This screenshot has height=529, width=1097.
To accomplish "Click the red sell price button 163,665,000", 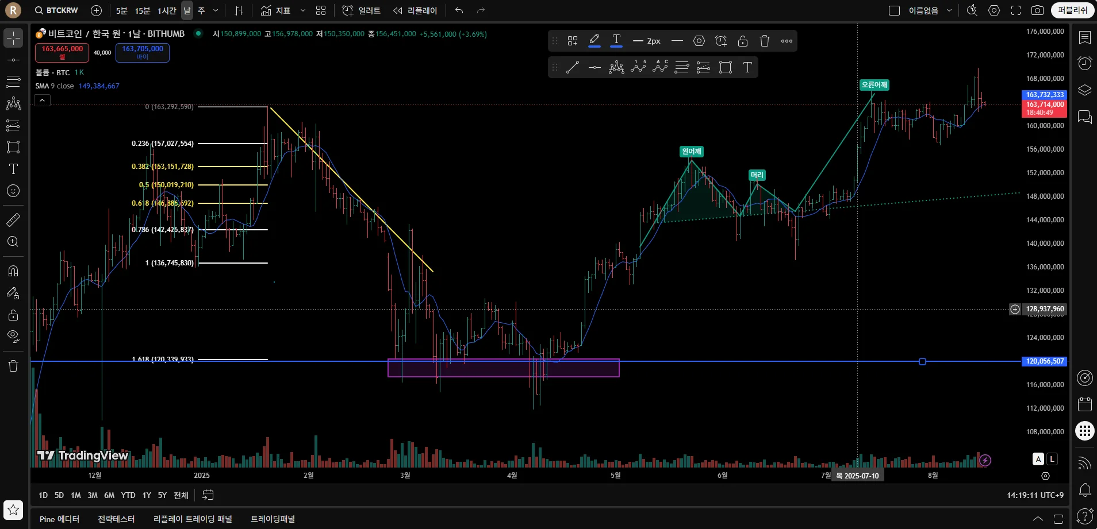I will 62,52.
